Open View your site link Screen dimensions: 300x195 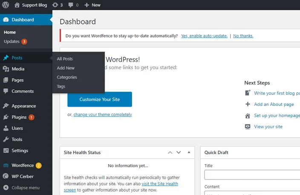pyautogui.click(x=268, y=127)
